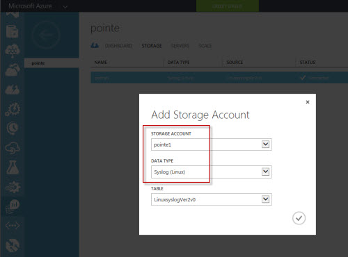
Task: Switch to the Servers tab
Action: (x=180, y=46)
